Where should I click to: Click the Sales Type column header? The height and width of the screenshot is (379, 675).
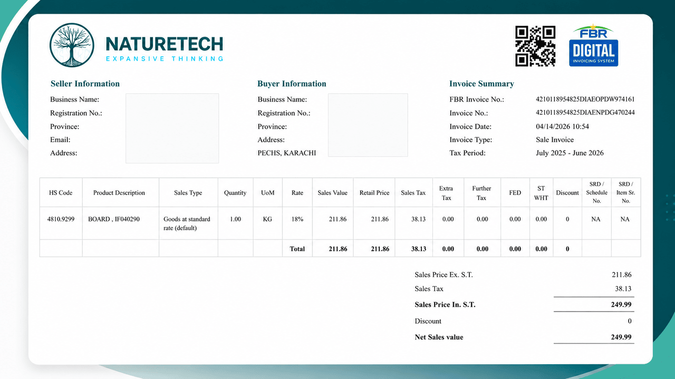[188, 193]
